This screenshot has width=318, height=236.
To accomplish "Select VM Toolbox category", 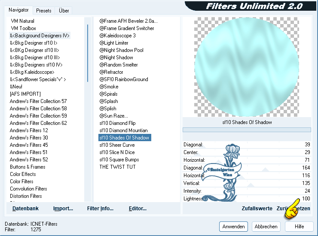I will click(23, 28).
